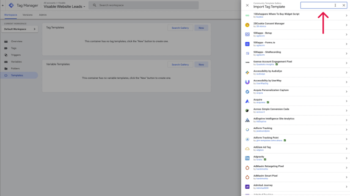Click the AdDaptive Intelligence Site Analytics icon
This screenshot has width=350, height=196.
click(x=247, y=120)
